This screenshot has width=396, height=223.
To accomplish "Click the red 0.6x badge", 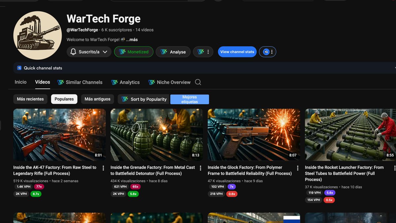I will pyautogui.click(x=232, y=194).
